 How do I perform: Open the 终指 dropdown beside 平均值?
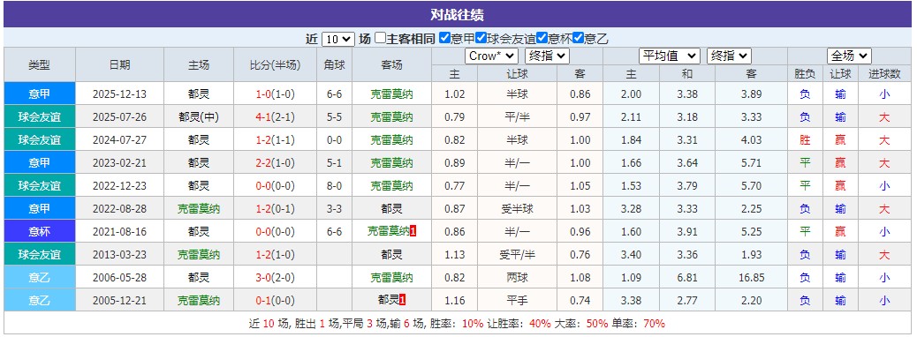(x=729, y=56)
